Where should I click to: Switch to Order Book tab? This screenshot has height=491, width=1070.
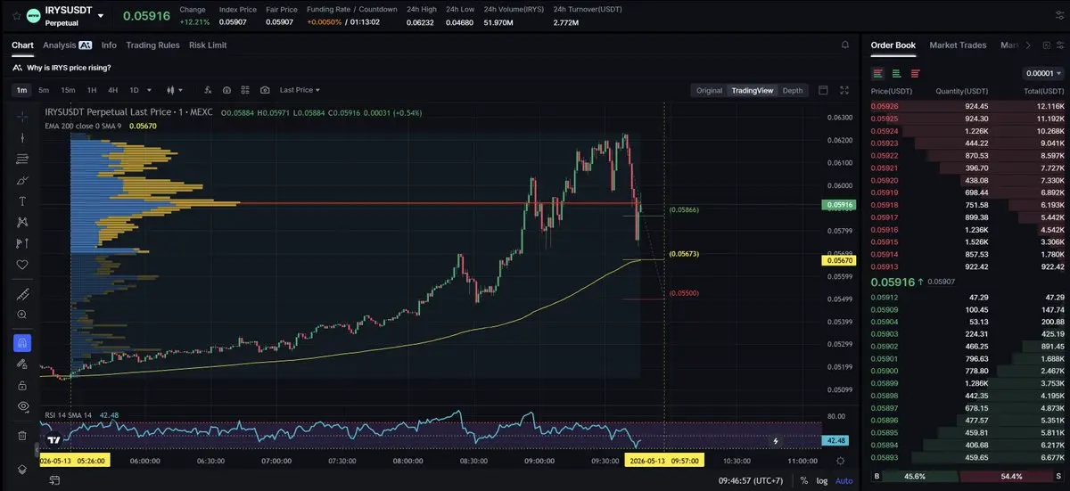tap(893, 45)
